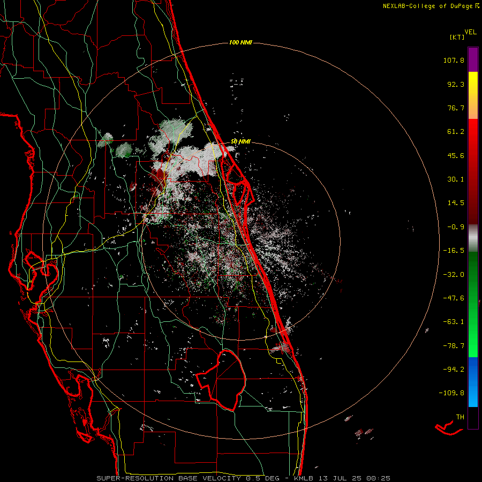Click the 50 NMI range ring label
The height and width of the screenshot is (482, 482).
tap(240, 142)
